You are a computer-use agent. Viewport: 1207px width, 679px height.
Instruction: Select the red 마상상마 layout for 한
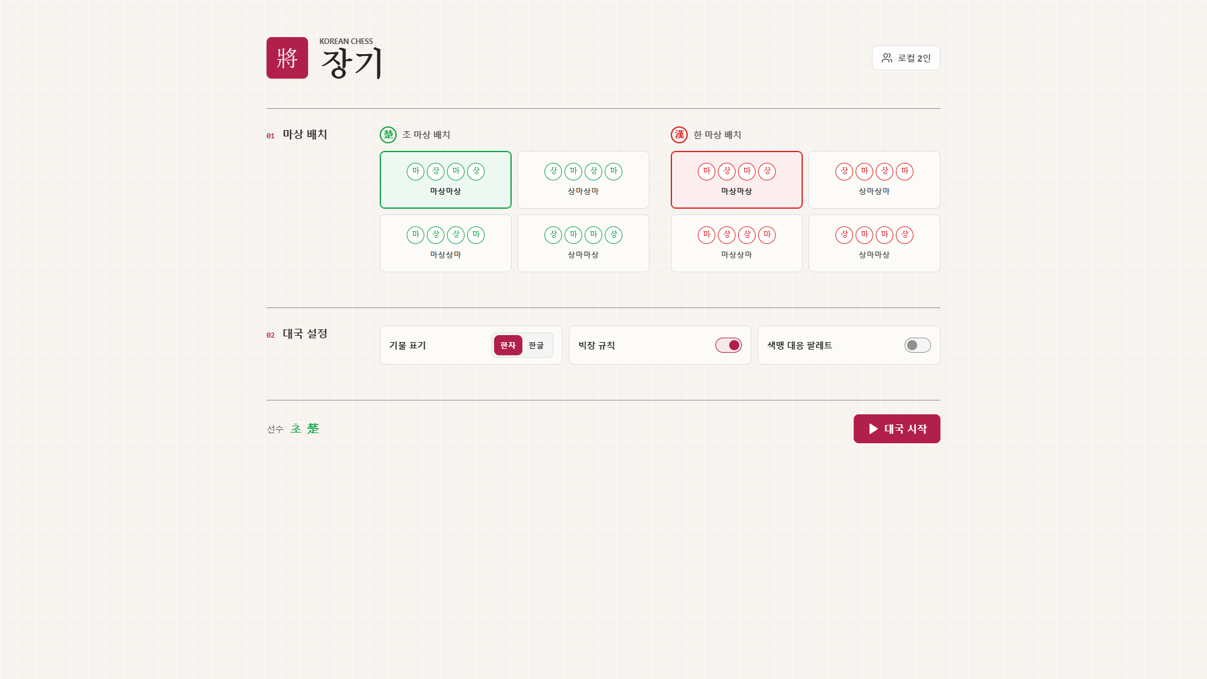[737, 243]
